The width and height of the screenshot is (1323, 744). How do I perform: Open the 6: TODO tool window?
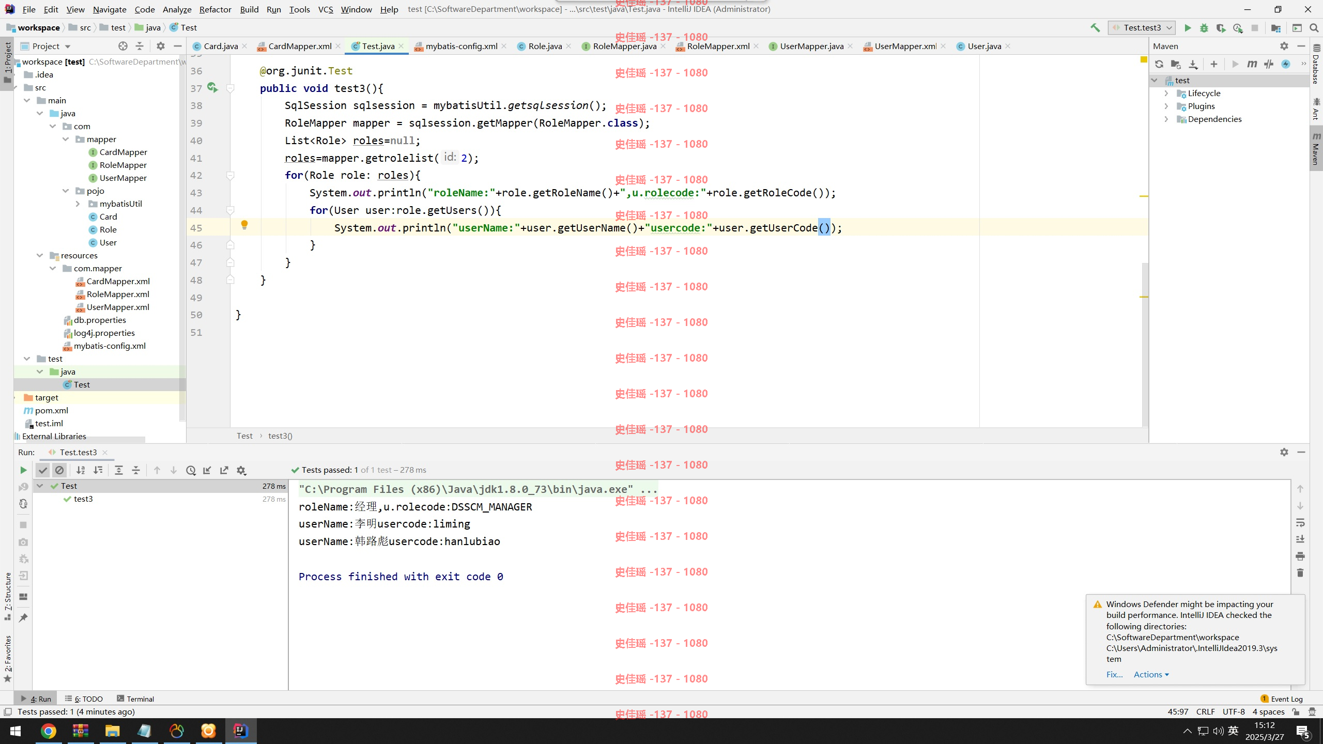point(84,699)
